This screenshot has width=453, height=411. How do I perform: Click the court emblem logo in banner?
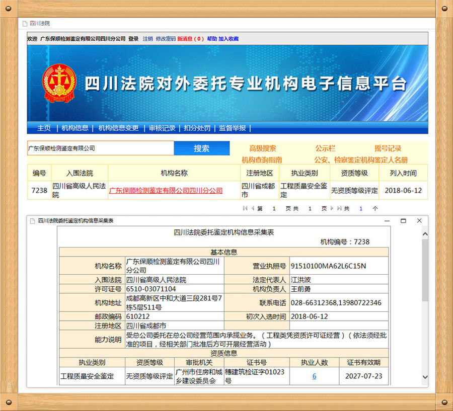click(59, 83)
